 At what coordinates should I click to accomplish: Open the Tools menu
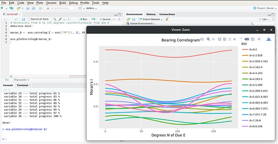96,3
